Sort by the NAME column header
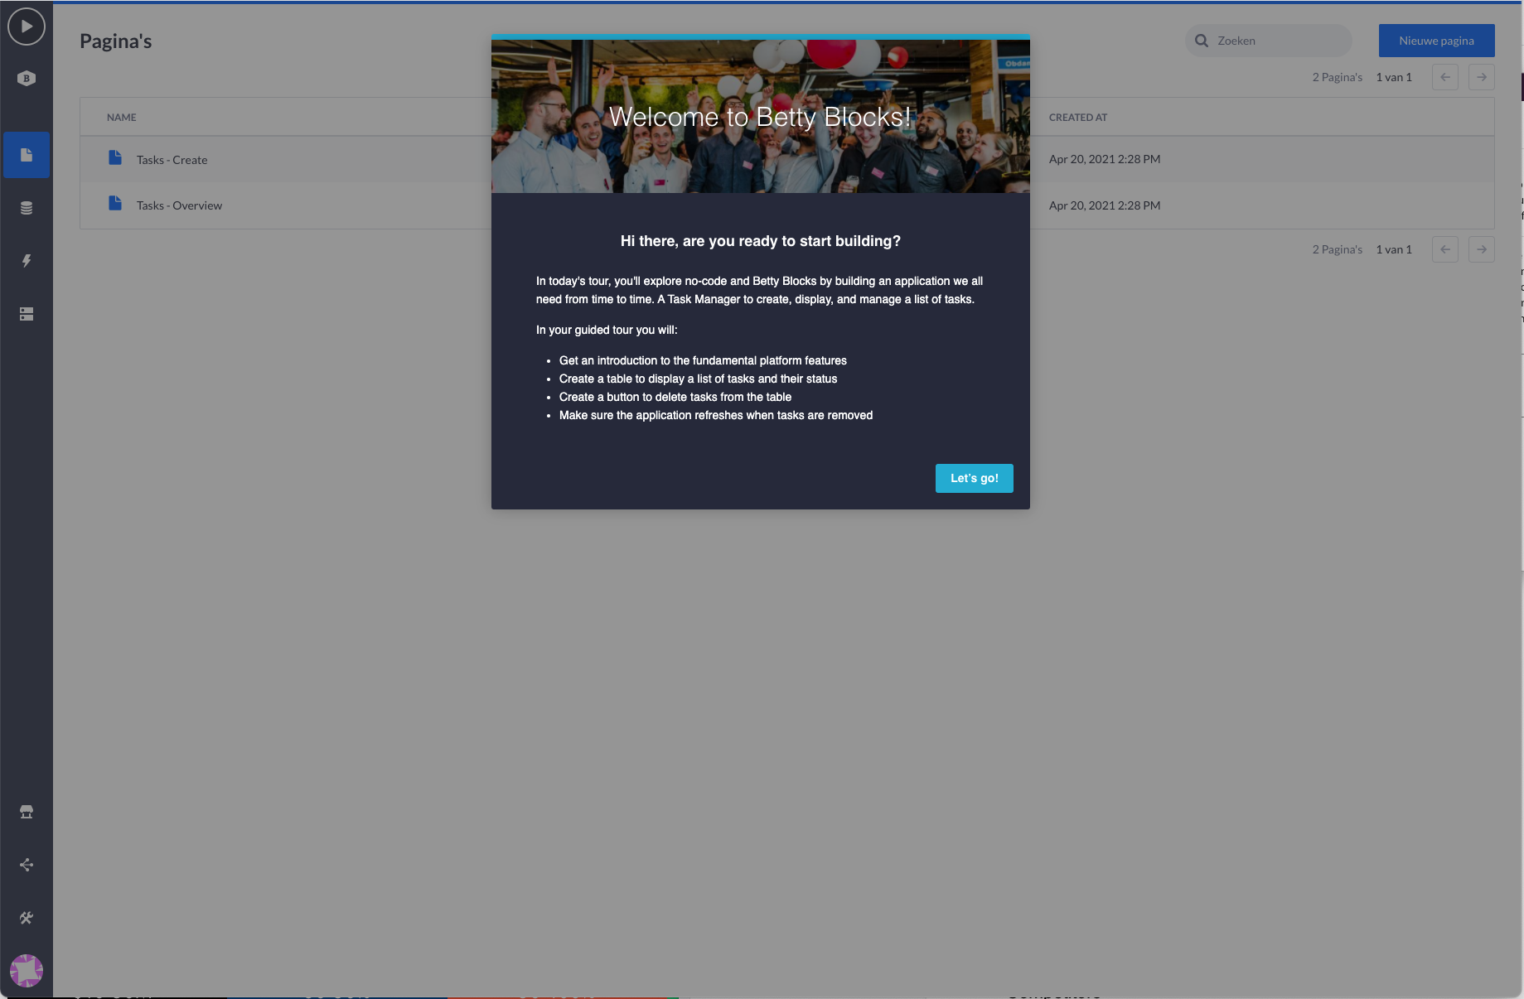Screen dimensions: 1524x999 (122, 118)
